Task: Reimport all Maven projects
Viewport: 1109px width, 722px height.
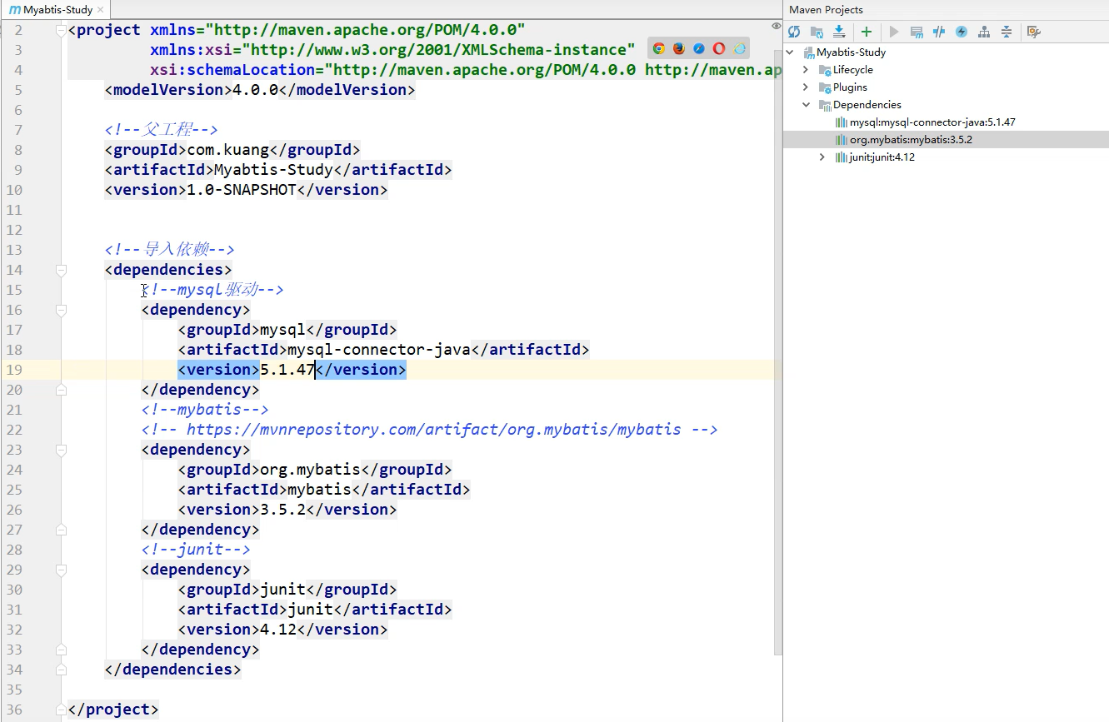Action: [x=794, y=32]
